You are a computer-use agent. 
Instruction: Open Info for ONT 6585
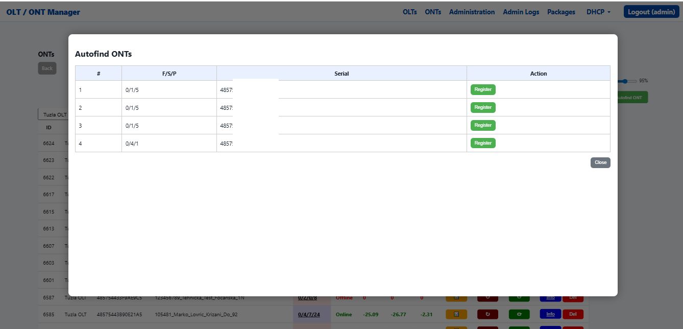550,314
